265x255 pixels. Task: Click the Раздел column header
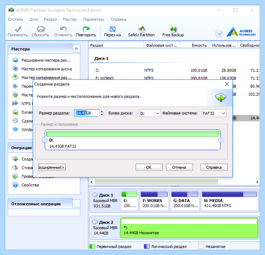pos(116,46)
